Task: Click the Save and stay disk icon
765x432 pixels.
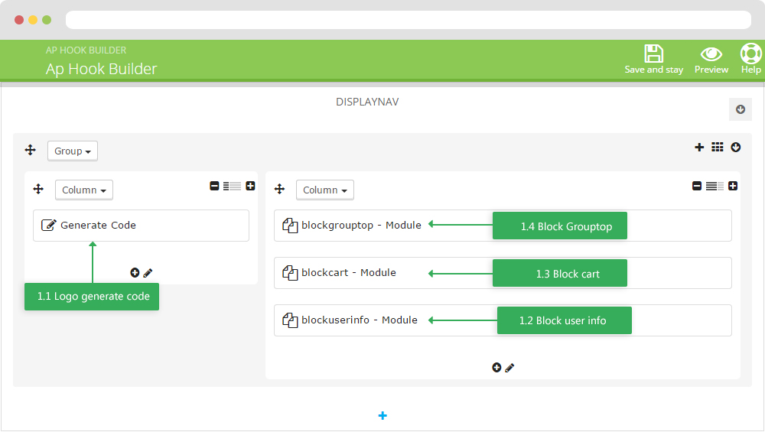Action: pyautogui.click(x=653, y=54)
